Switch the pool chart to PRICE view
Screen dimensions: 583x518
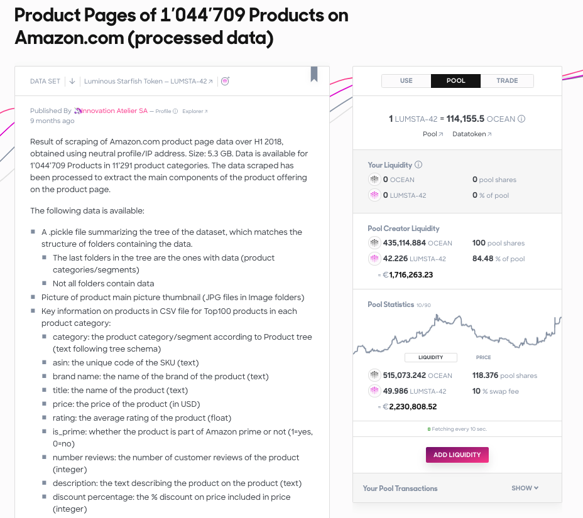(483, 357)
